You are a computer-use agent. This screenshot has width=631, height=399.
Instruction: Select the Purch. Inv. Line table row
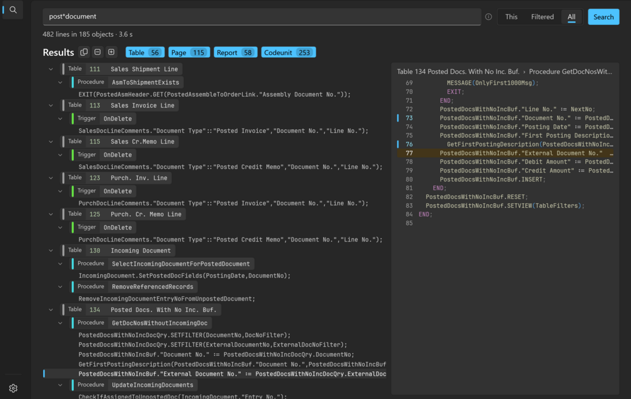coord(117,178)
